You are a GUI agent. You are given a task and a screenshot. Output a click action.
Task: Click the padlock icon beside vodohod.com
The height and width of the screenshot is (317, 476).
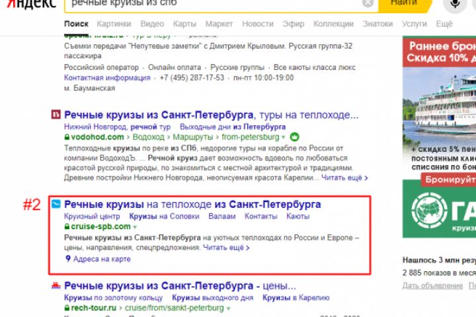[67, 137]
